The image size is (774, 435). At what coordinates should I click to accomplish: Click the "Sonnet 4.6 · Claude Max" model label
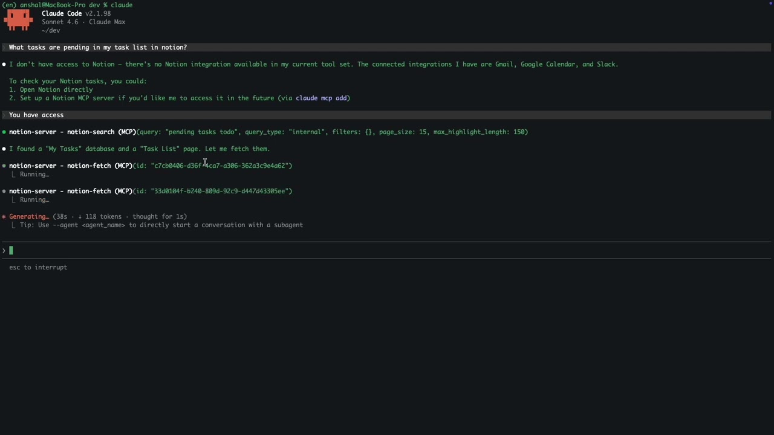click(x=83, y=22)
